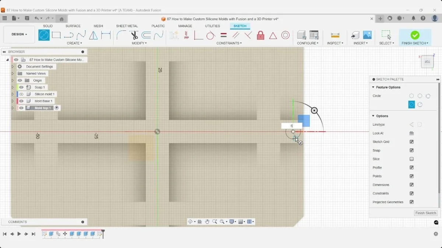Image resolution: width=442 pixels, height=248 pixels.
Task: Switch to the SHEET METAL tab
Action: pyautogui.click(x=127, y=26)
